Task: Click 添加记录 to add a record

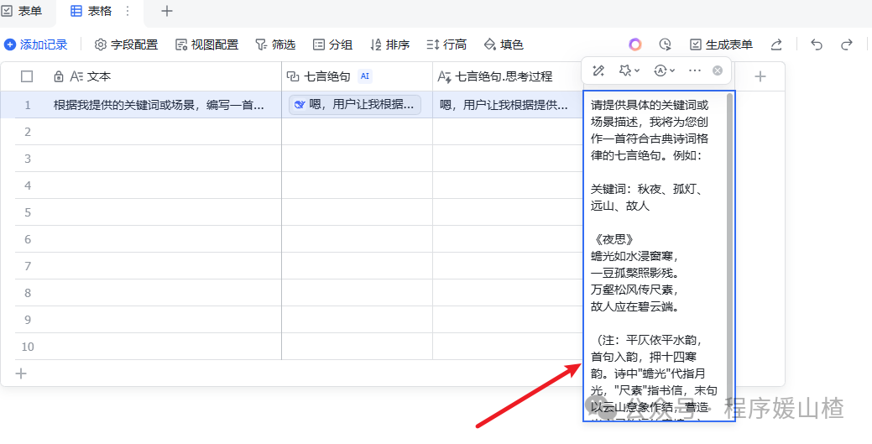Action: click(36, 44)
